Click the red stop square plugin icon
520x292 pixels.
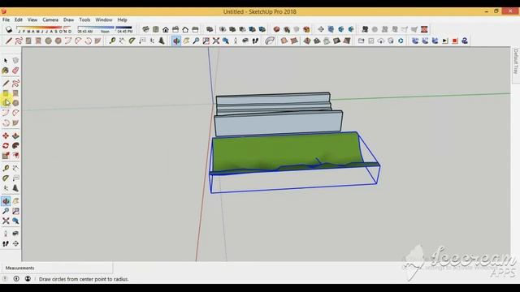455,41
